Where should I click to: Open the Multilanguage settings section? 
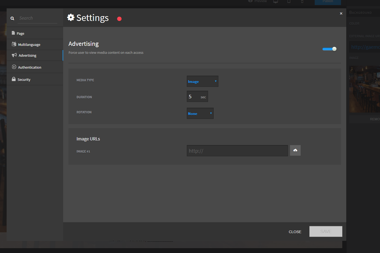(x=35, y=45)
